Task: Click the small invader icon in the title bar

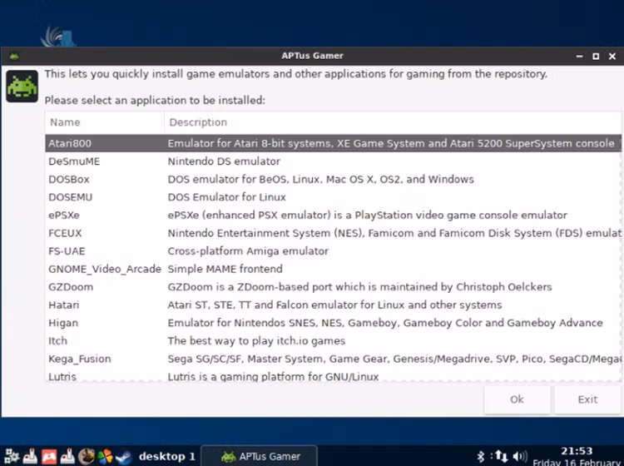Action: [14, 57]
